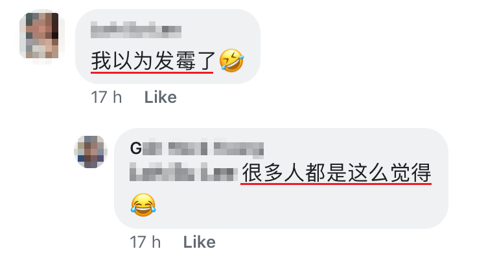This screenshot has width=486, height=260.
Task: Open the top commenter's pixelated profile picture
Action: (41, 36)
